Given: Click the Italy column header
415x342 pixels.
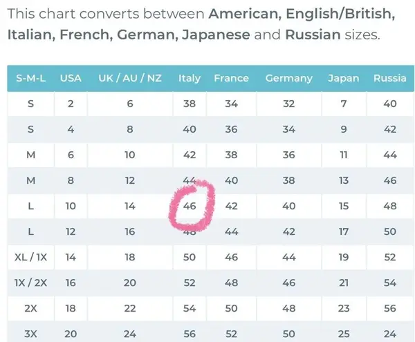Looking at the screenshot, I should tap(190, 78).
